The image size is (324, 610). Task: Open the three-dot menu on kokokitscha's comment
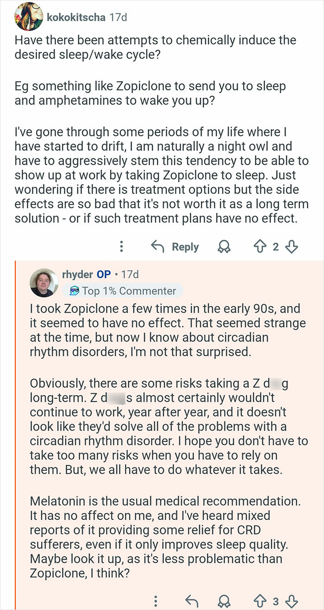(121, 247)
